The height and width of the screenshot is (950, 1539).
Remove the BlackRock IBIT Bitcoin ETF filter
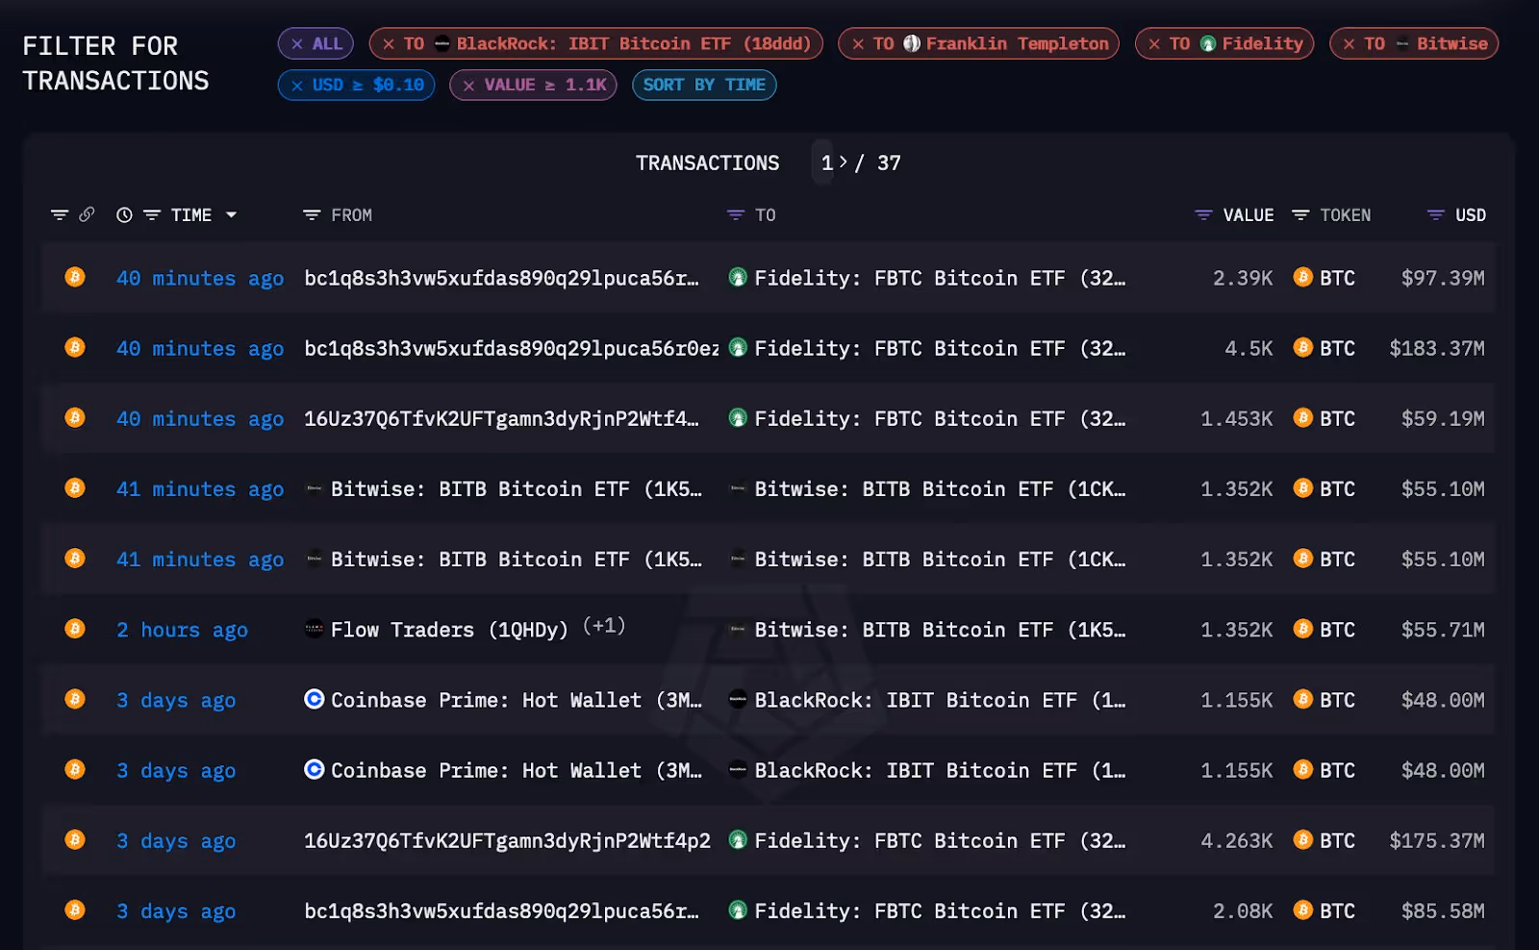coord(389,44)
